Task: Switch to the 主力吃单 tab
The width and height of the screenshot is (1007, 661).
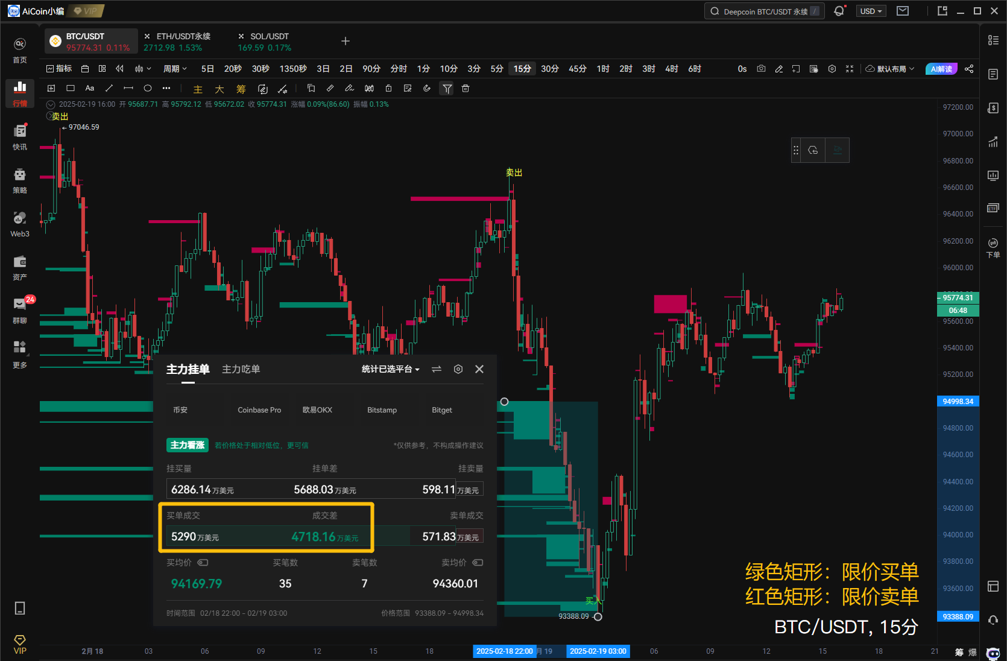Action: 241,369
